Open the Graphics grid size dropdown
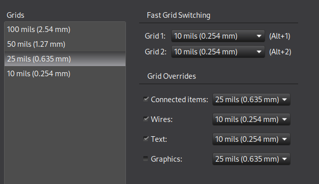Screen dimensions: 319x184 (x=251, y=159)
